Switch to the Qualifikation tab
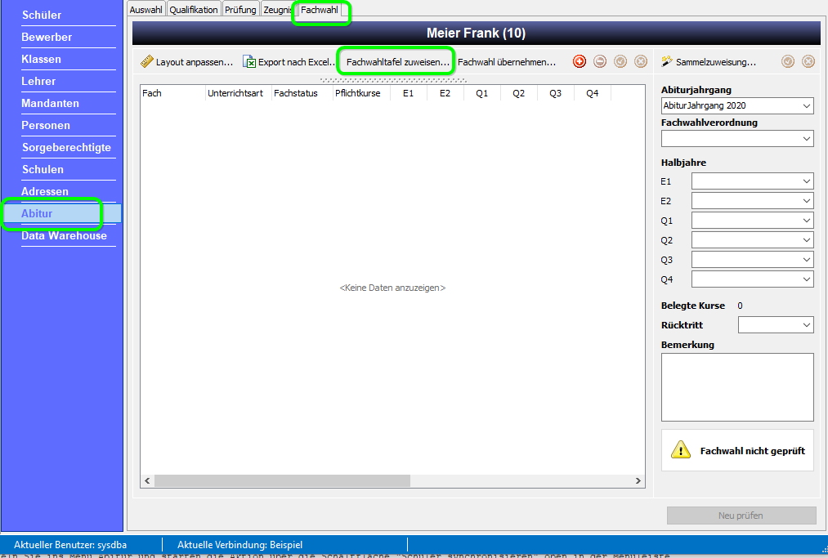The width and height of the screenshot is (828, 558). (193, 10)
